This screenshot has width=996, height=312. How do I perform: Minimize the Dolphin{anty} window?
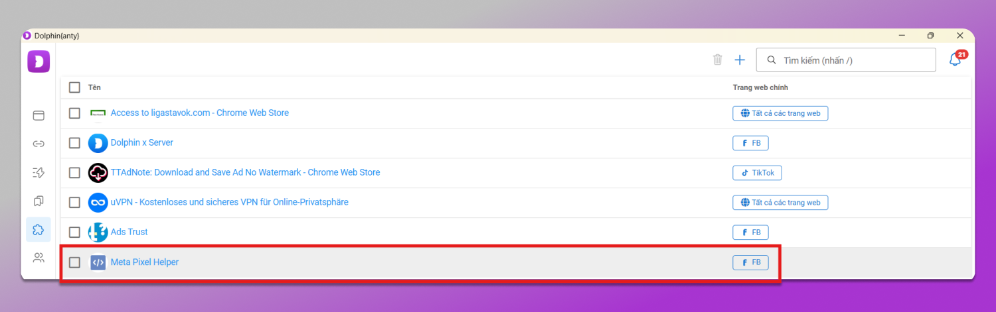coord(902,36)
